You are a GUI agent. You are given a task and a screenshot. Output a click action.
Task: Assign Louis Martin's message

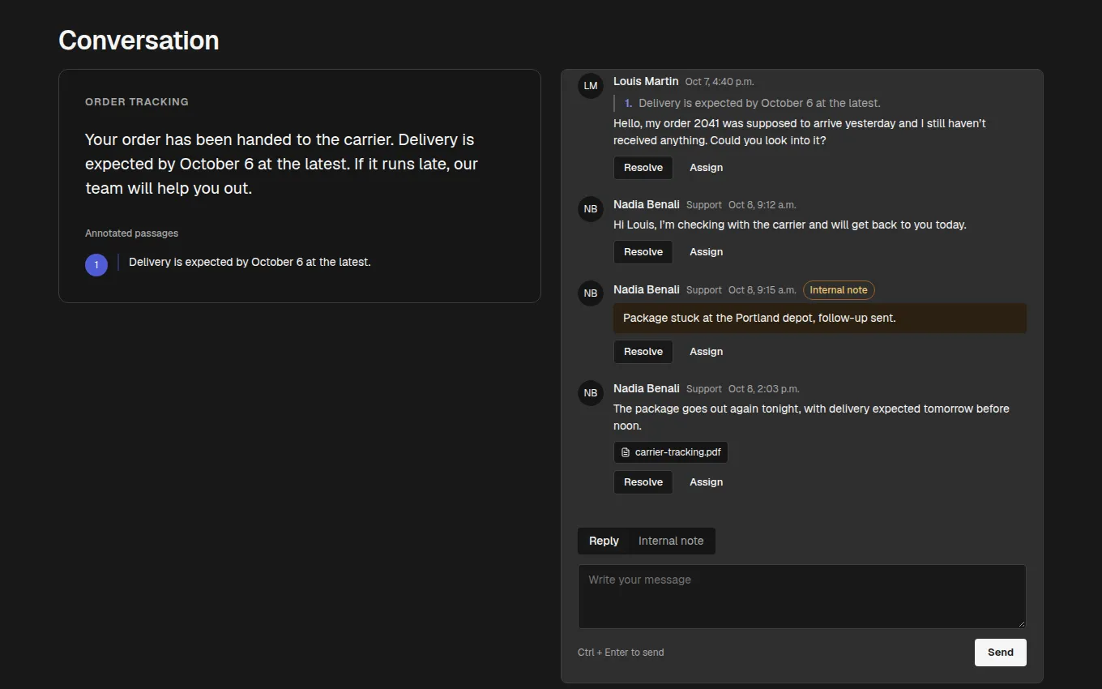707,168
